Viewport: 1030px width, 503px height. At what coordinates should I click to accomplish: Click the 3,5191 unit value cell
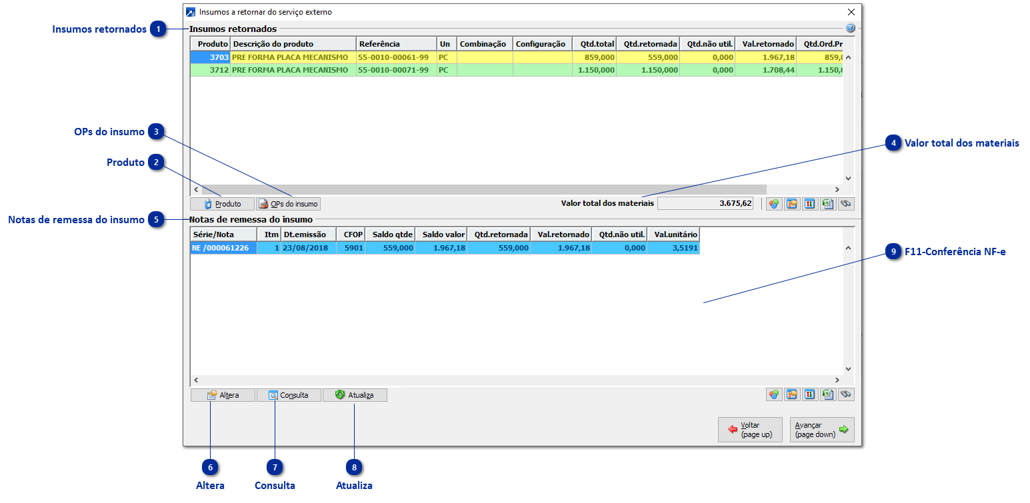click(673, 248)
